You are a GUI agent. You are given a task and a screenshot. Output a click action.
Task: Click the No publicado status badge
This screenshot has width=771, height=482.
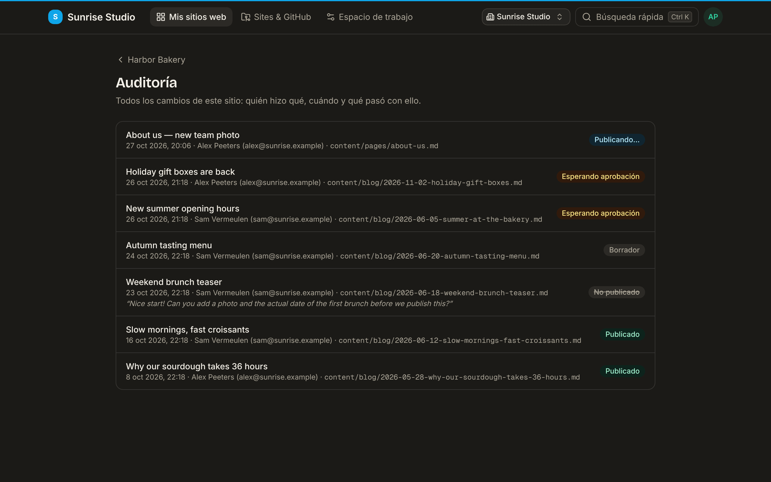[616, 292]
